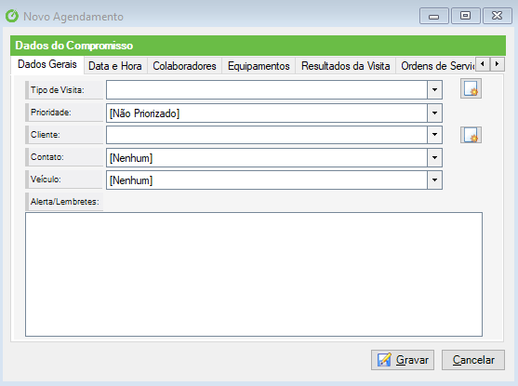Close the Novo Agendamento window
The width and height of the screenshot is (518, 386).
[498, 16]
